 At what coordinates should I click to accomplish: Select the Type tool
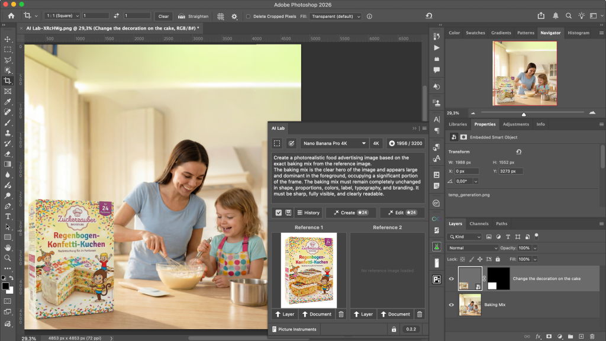[x=8, y=217]
